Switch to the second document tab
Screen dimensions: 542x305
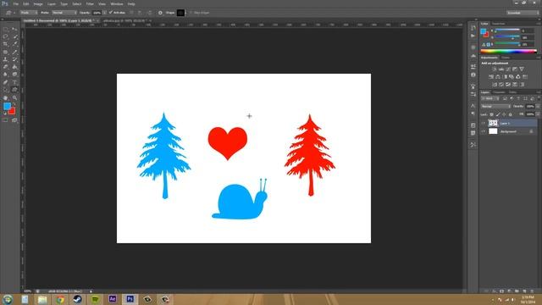coord(125,20)
